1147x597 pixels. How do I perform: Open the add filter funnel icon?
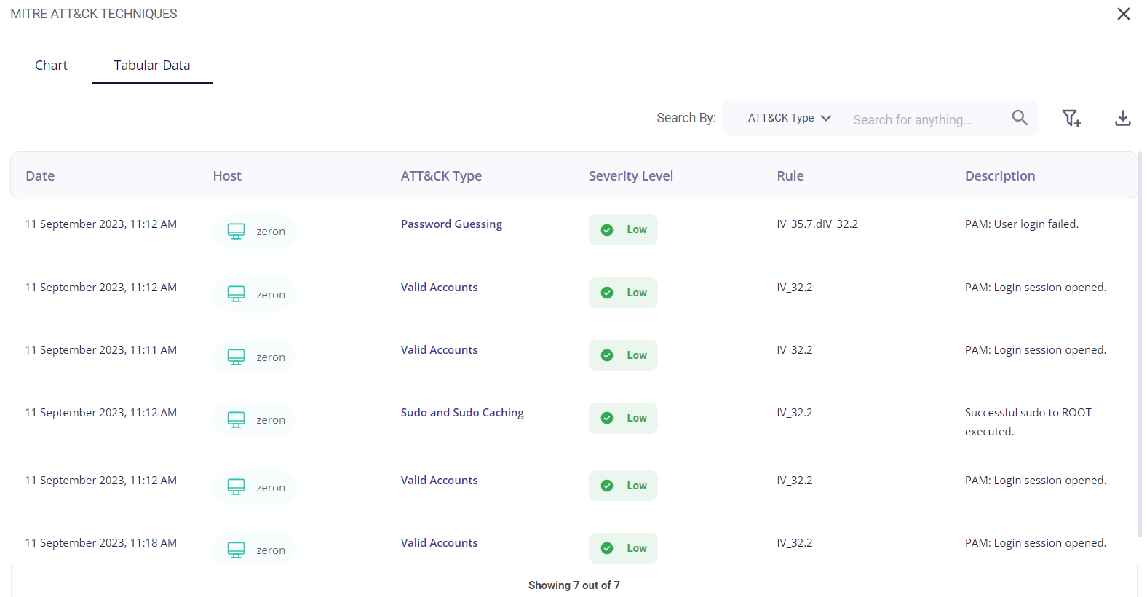[1071, 118]
